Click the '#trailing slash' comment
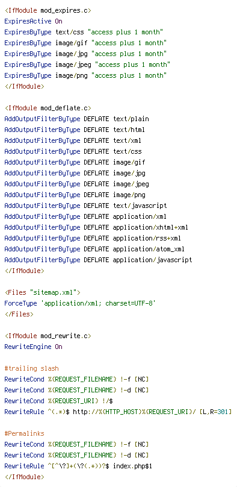The image size is (237, 487). pyautogui.click(x=32, y=369)
